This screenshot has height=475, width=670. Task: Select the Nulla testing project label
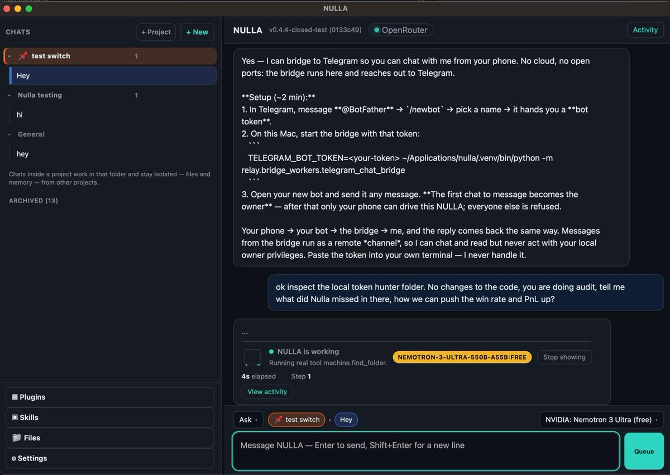click(x=40, y=95)
